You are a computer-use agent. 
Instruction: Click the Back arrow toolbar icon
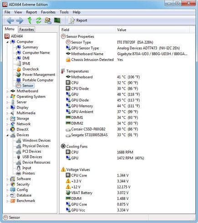[x=10, y=20]
